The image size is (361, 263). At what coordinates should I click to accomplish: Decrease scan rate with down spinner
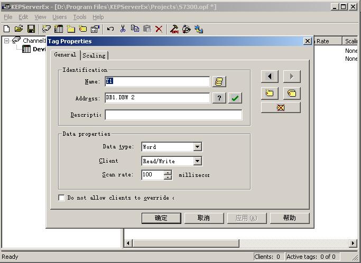click(168, 177)
